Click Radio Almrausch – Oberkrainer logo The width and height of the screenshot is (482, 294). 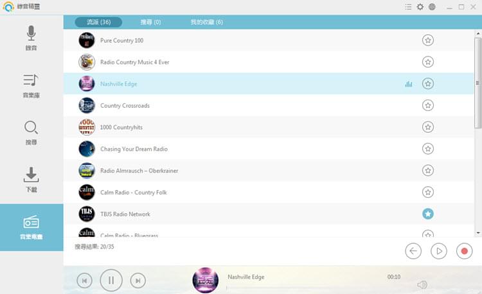pos(87,171)
